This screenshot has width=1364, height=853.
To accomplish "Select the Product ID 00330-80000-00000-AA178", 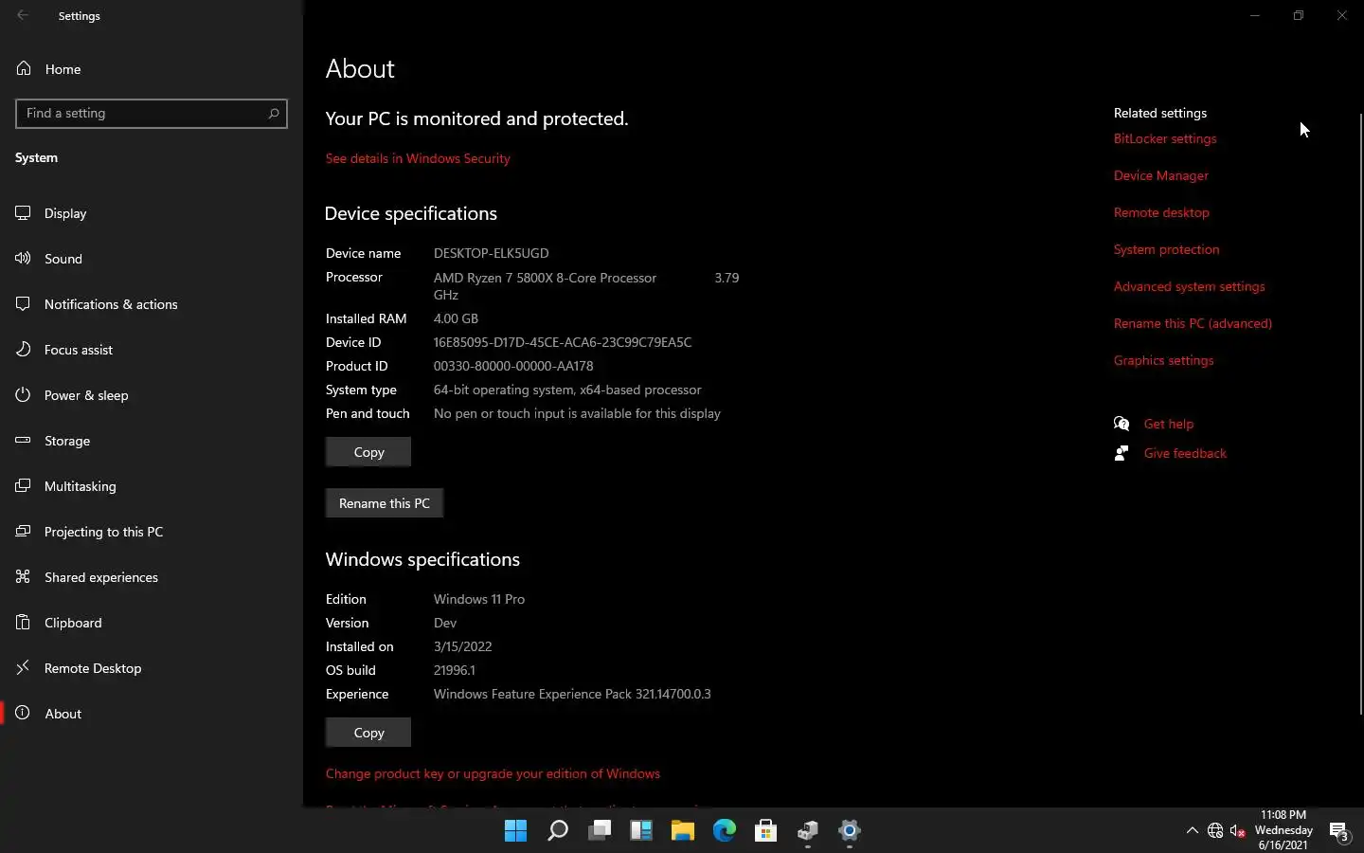I will [x=513, y=366].
